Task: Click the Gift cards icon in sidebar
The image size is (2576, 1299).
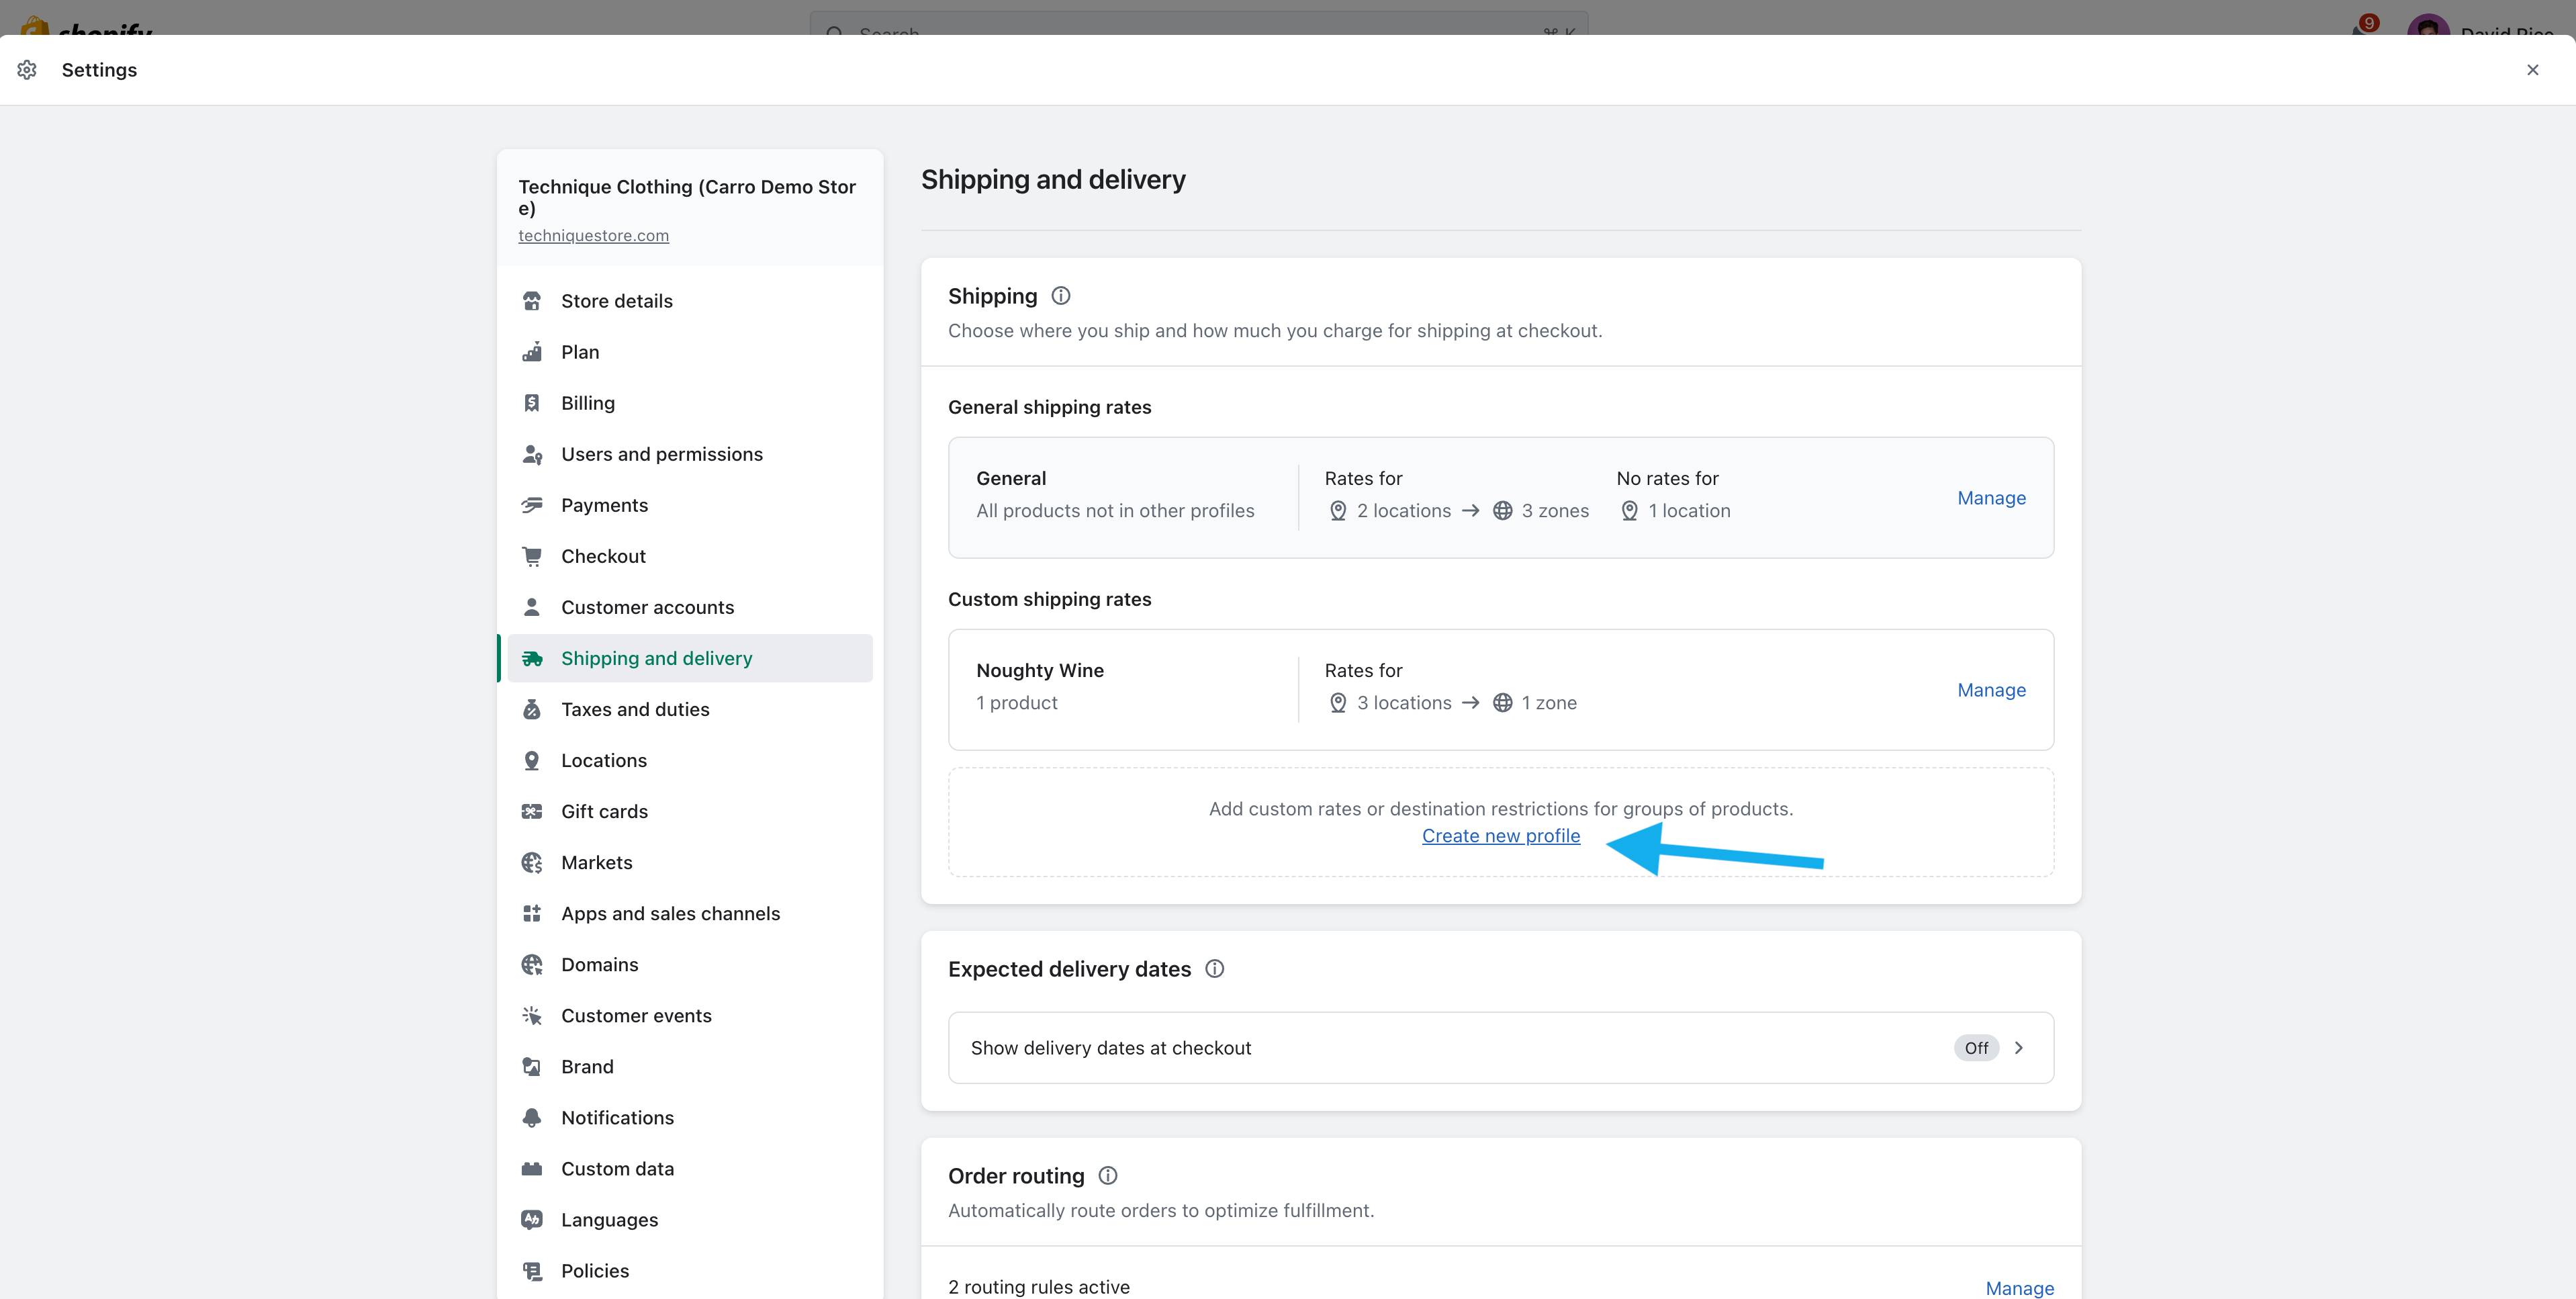Action: (x=532, y=811)
